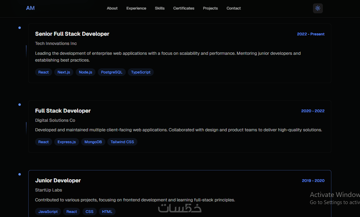Select the Junior Developer heading

click(58, 181)
